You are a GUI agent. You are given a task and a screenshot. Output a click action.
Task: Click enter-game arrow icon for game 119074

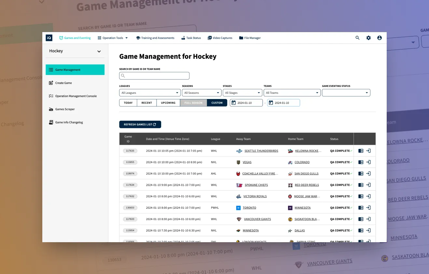pyautogui.click(x=368, y=173)
